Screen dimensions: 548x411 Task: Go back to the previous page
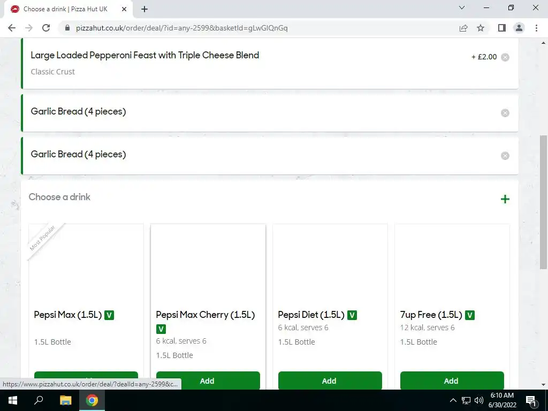[12, 28]
